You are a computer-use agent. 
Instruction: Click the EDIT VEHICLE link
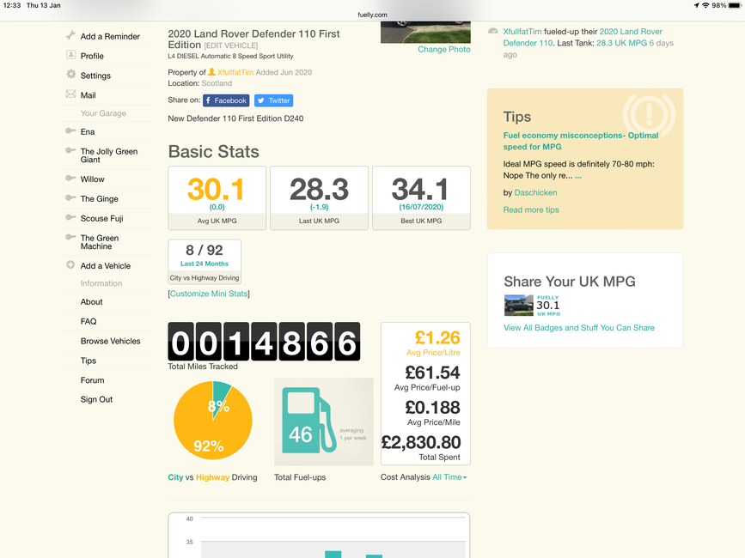[231, 45]
